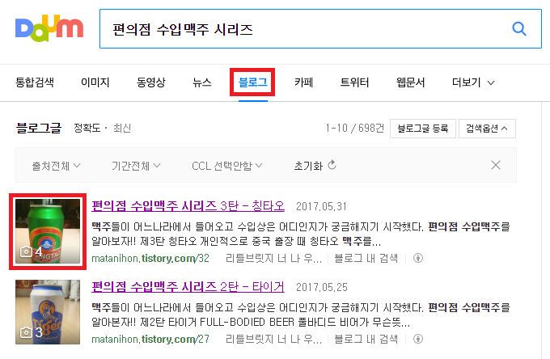This screenshot has width=550, height=359.
Task: Click the 블로그글 등록 button
Action: pyautogui.click(x=423, y=129)
